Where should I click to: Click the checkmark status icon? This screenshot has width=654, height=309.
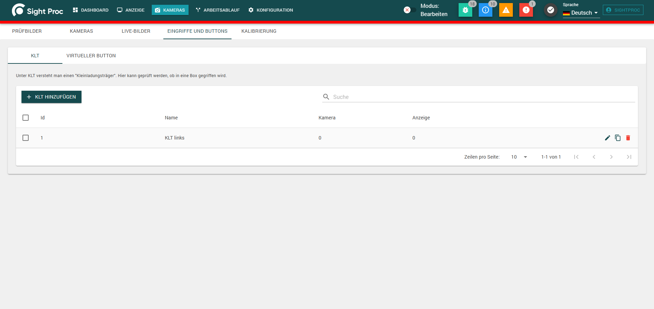pyautogui.click(x=550, y=10)
